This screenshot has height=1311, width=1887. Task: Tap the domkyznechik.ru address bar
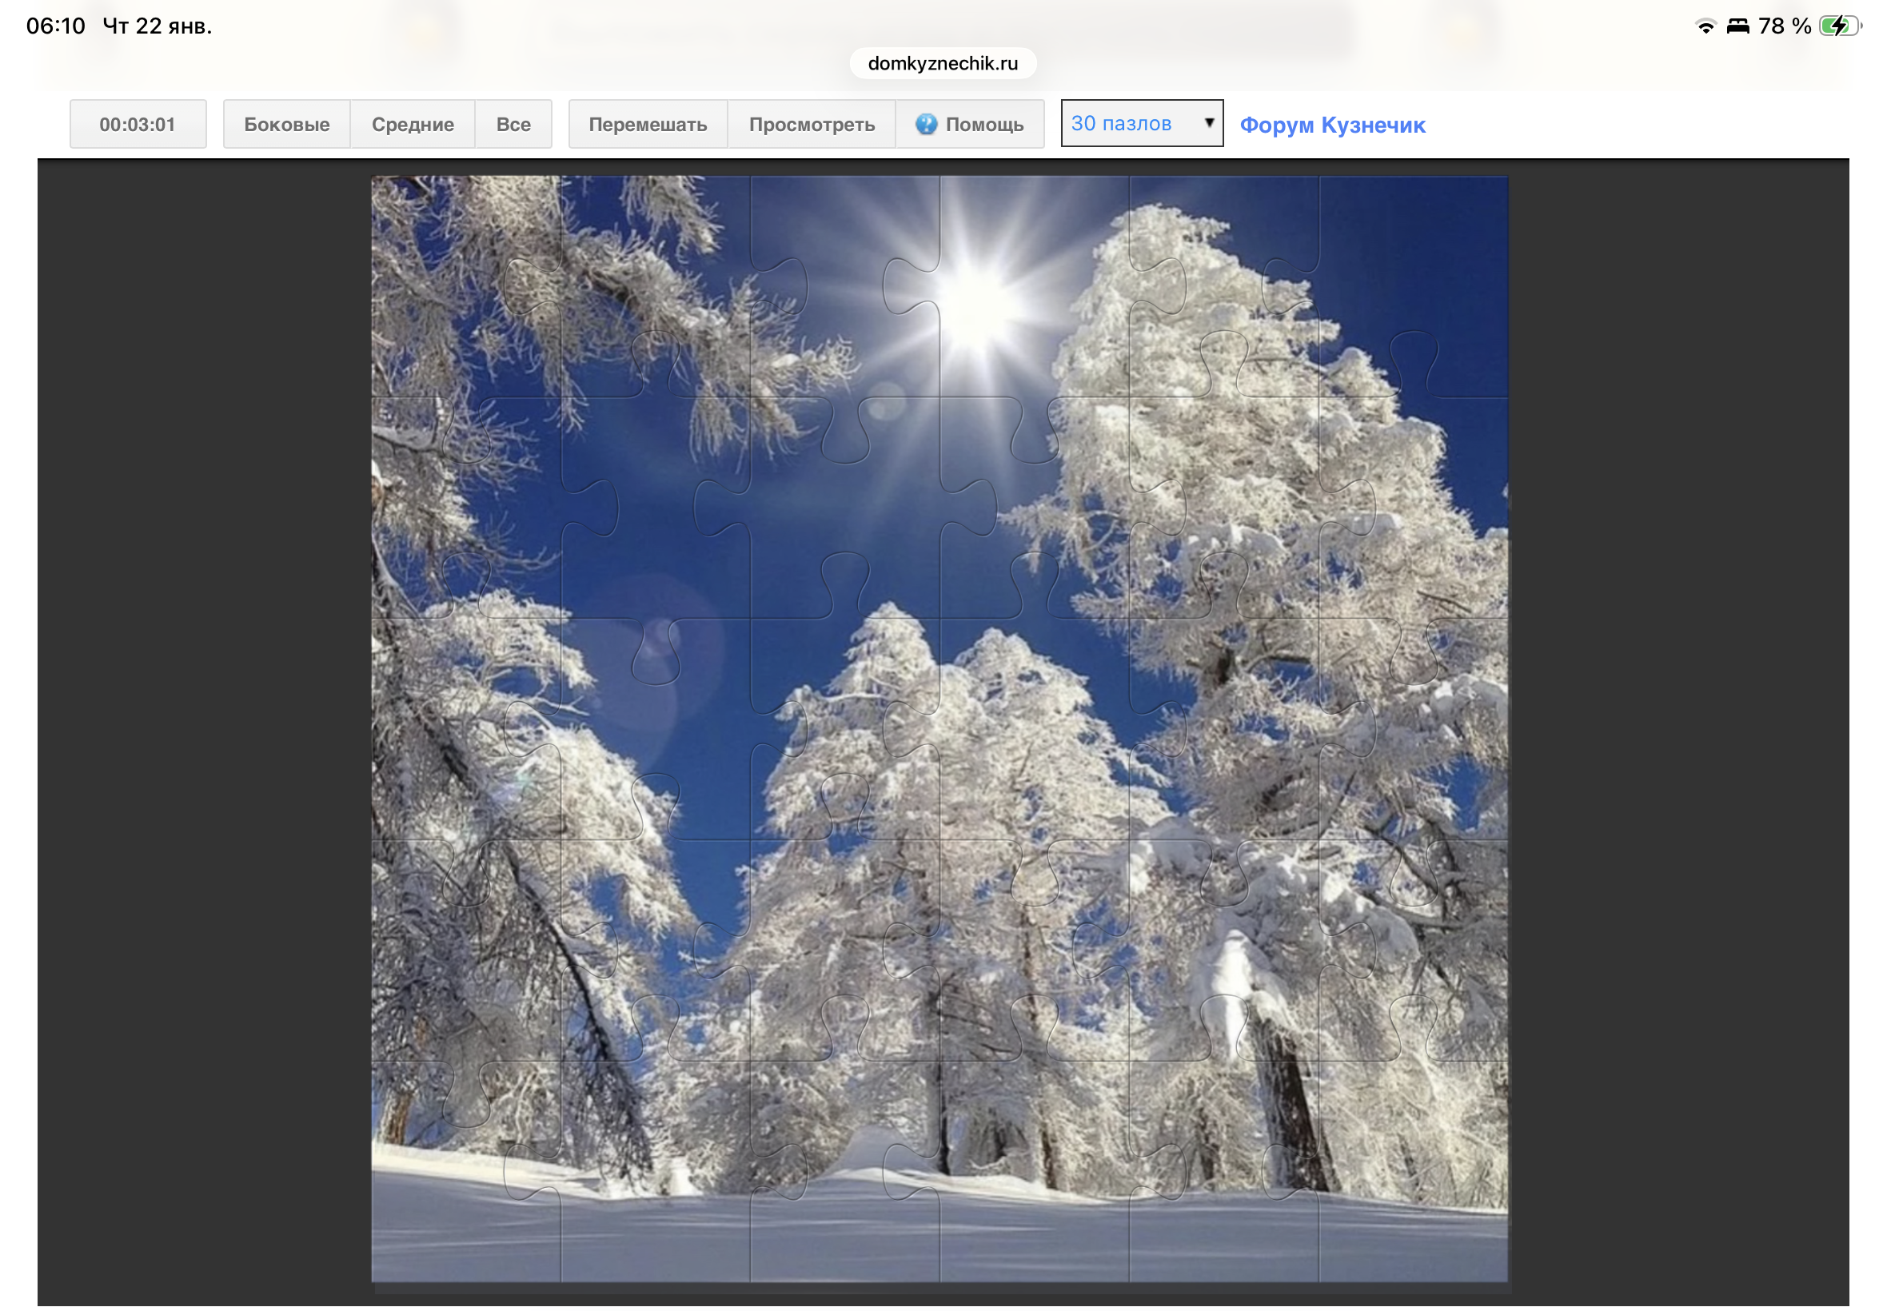[942, 63]
